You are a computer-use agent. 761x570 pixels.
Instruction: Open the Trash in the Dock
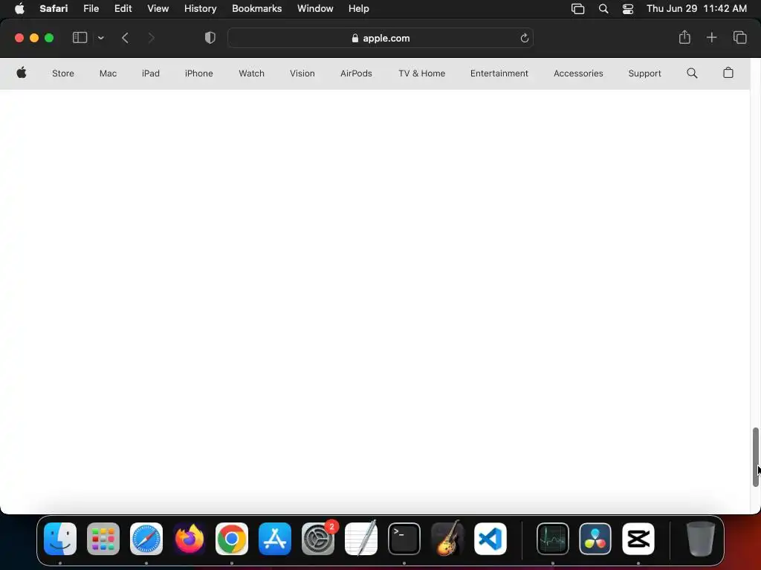pyautogui.click(x=701, y=539)
